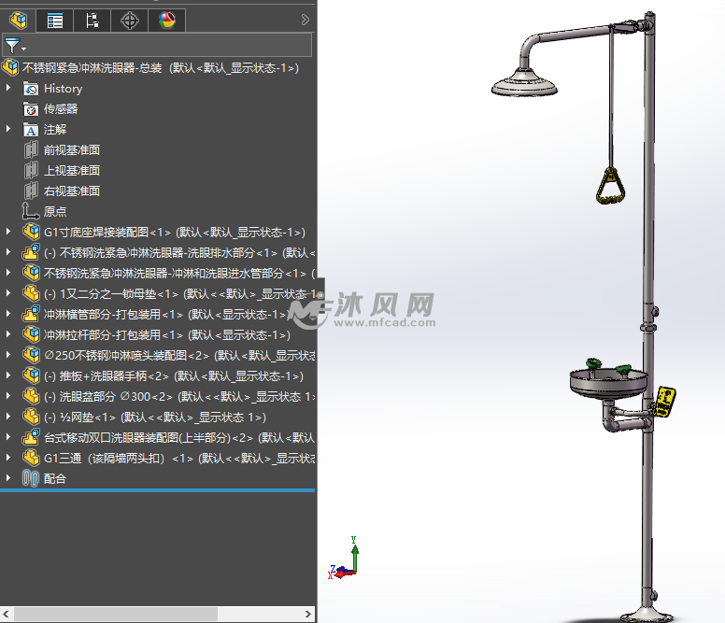Expand G1三通 (该隔墙两头扣) <1> node
725x623 pixels.
coord(7,457)
